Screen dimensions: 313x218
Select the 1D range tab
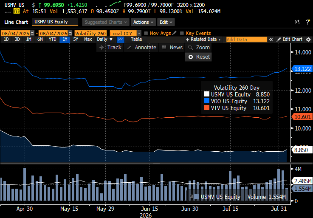(6, 40)
